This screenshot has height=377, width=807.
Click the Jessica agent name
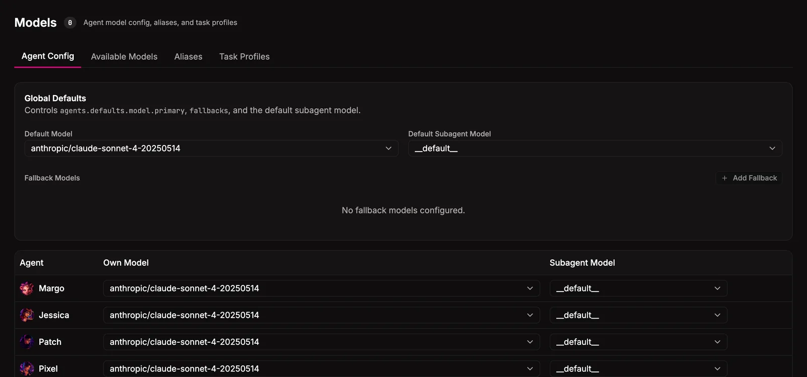(54, 315)
